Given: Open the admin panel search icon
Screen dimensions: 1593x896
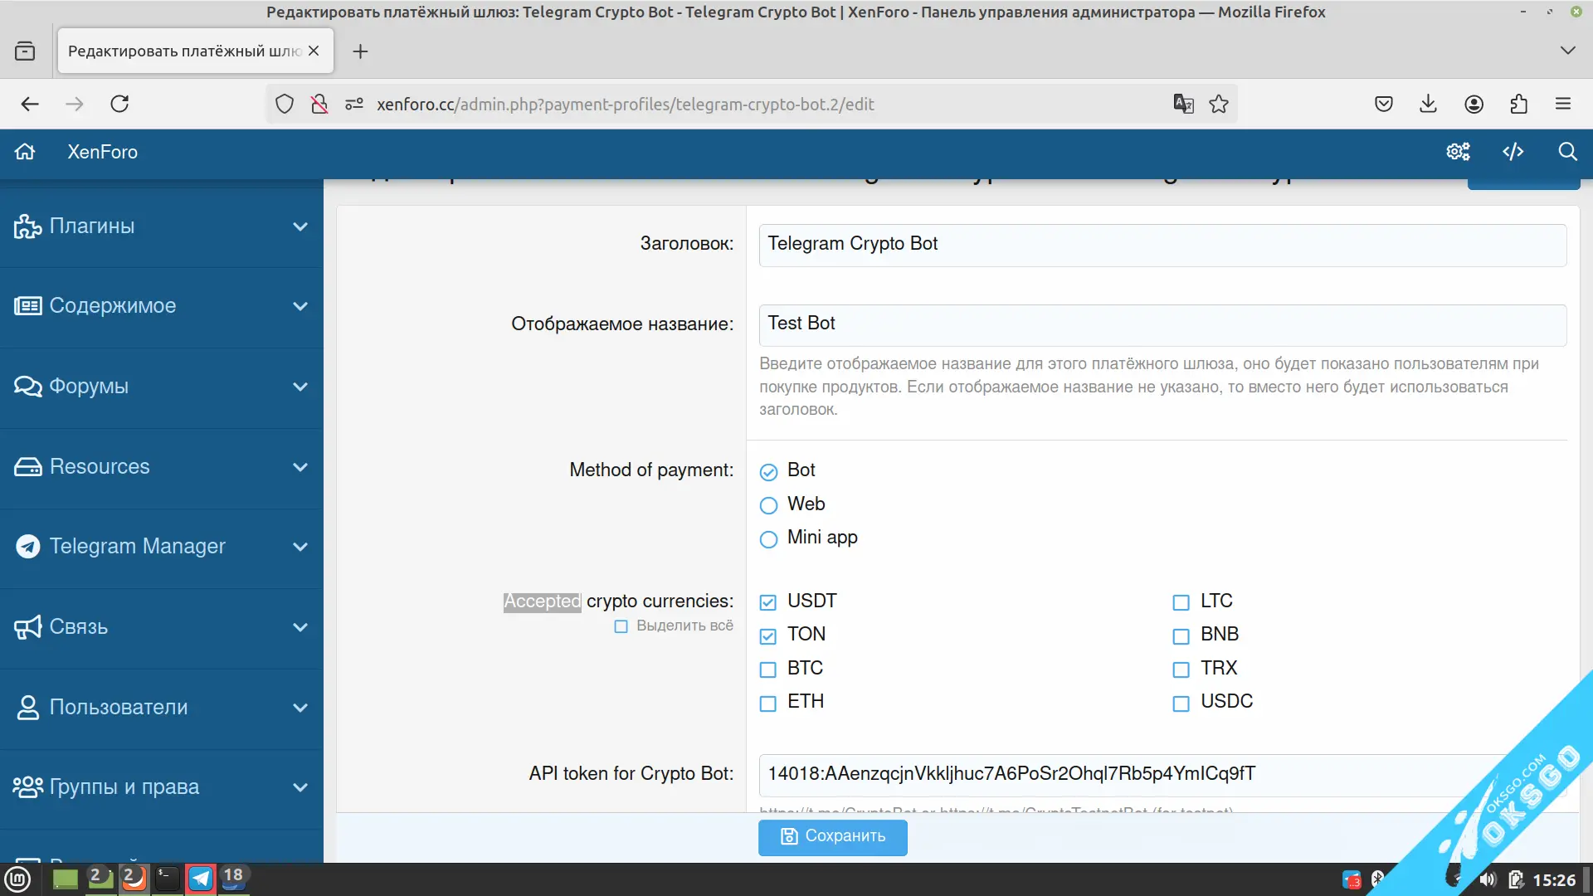Looking at the screenshot, I should (x=1567, y=152).
